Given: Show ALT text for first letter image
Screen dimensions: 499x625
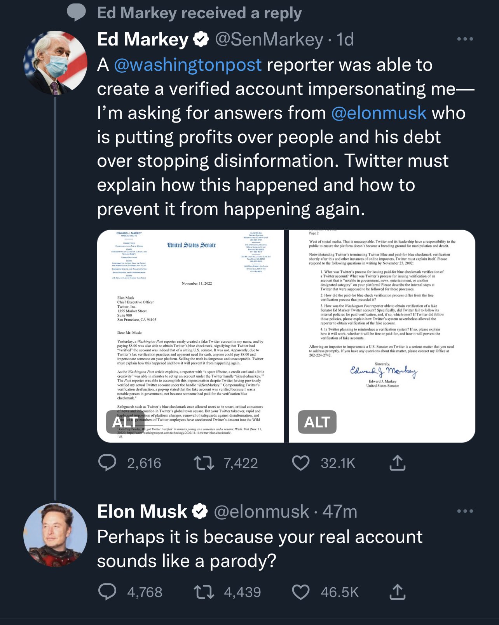Looking at the screenshot, I should [x=124, y=422].
